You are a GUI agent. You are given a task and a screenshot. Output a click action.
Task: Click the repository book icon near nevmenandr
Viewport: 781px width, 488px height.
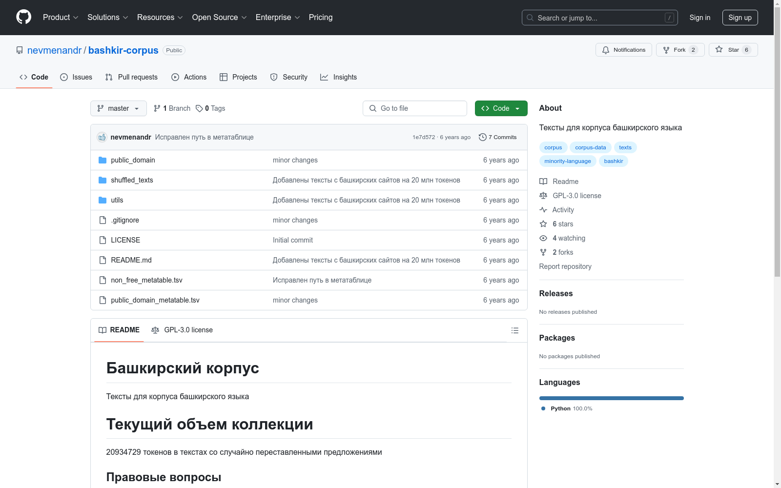coord(20,50)
